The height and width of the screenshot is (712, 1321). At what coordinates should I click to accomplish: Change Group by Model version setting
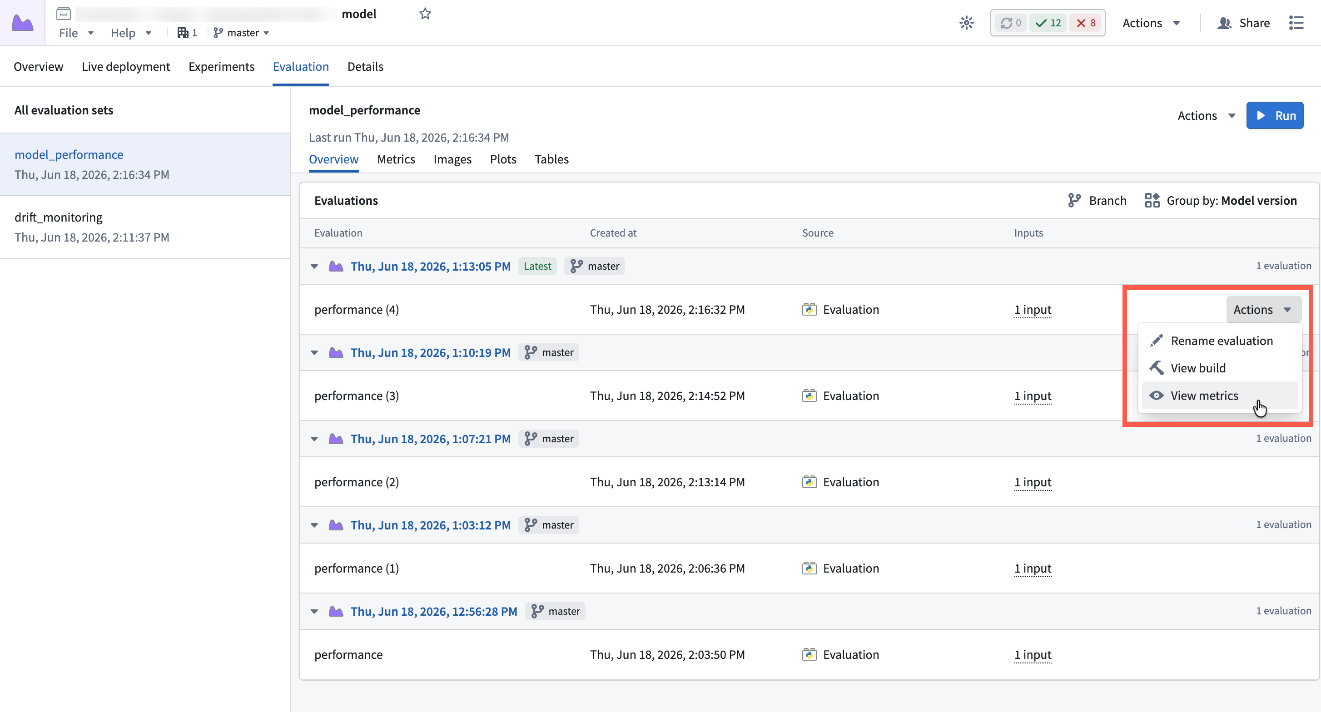point(1221,200)
